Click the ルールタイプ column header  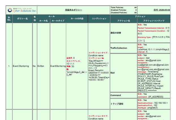(58, 21)
